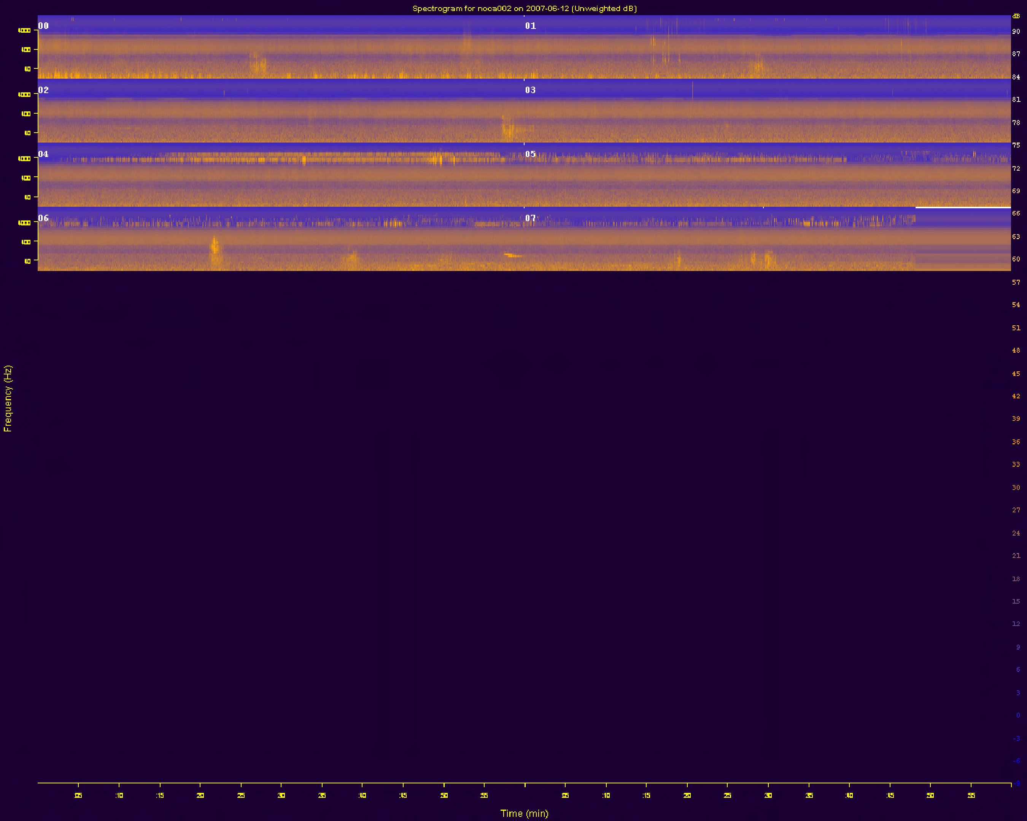Select the hour label "07"
1027x821 pixels.
[531, 218]
